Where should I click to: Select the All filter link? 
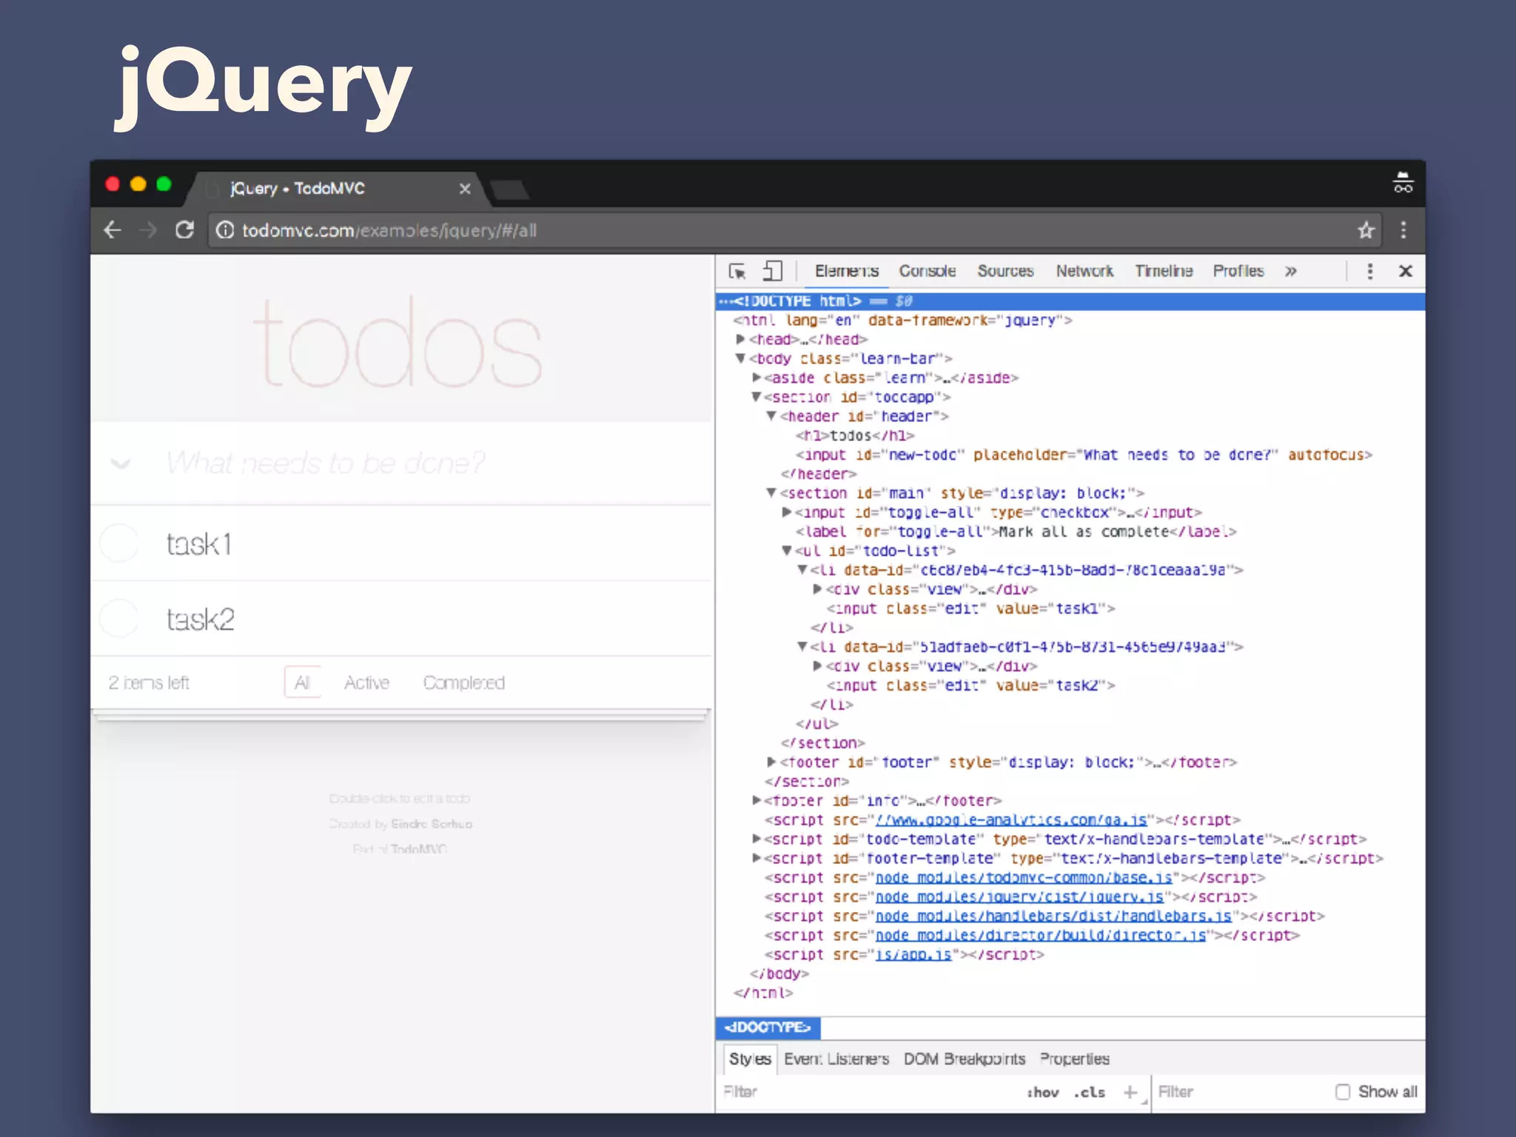click(302, 682)
